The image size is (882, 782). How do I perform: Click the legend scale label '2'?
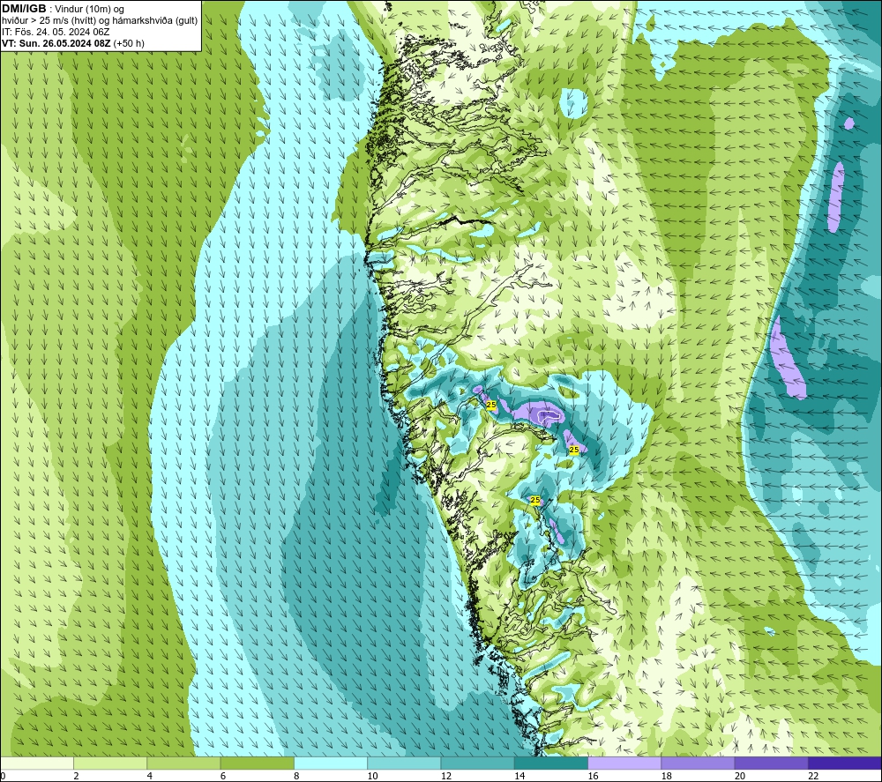pos(76,777)
